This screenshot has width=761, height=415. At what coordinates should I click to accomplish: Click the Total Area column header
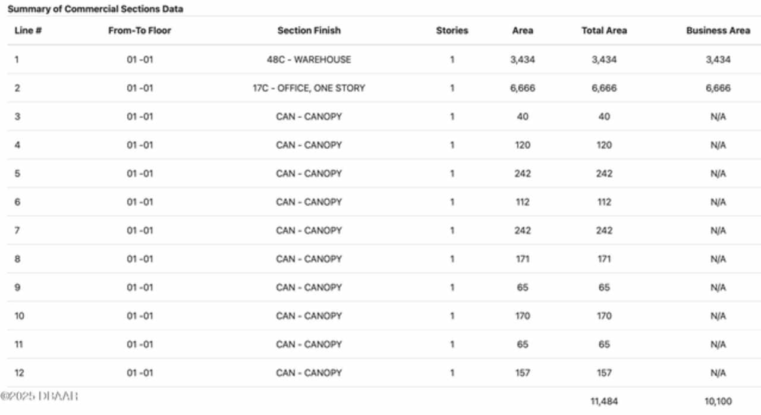click(604, 31)
